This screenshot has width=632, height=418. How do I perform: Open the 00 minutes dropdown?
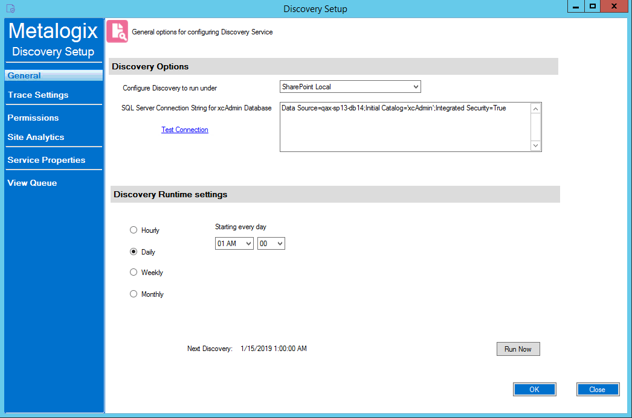point(280,243)
